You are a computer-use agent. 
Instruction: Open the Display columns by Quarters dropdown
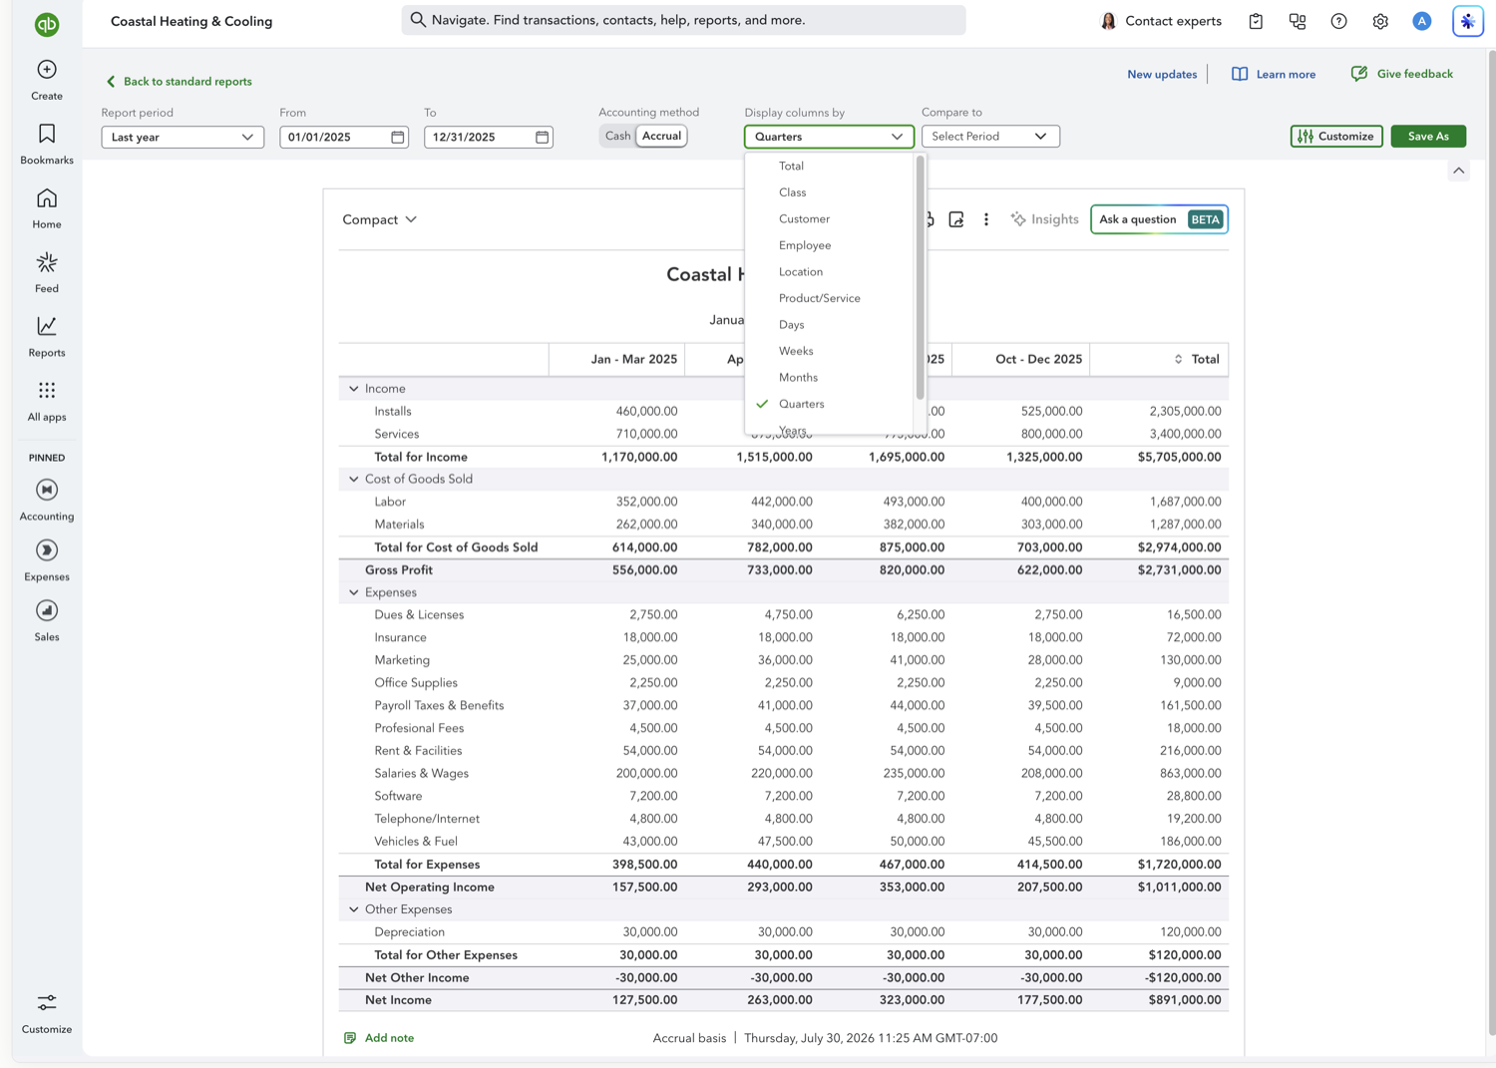[829, 137]
